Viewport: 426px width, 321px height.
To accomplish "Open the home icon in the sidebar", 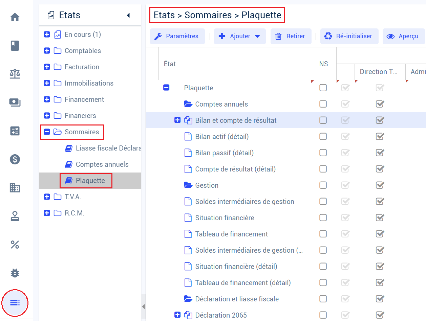I will click(x=15, y=17).
